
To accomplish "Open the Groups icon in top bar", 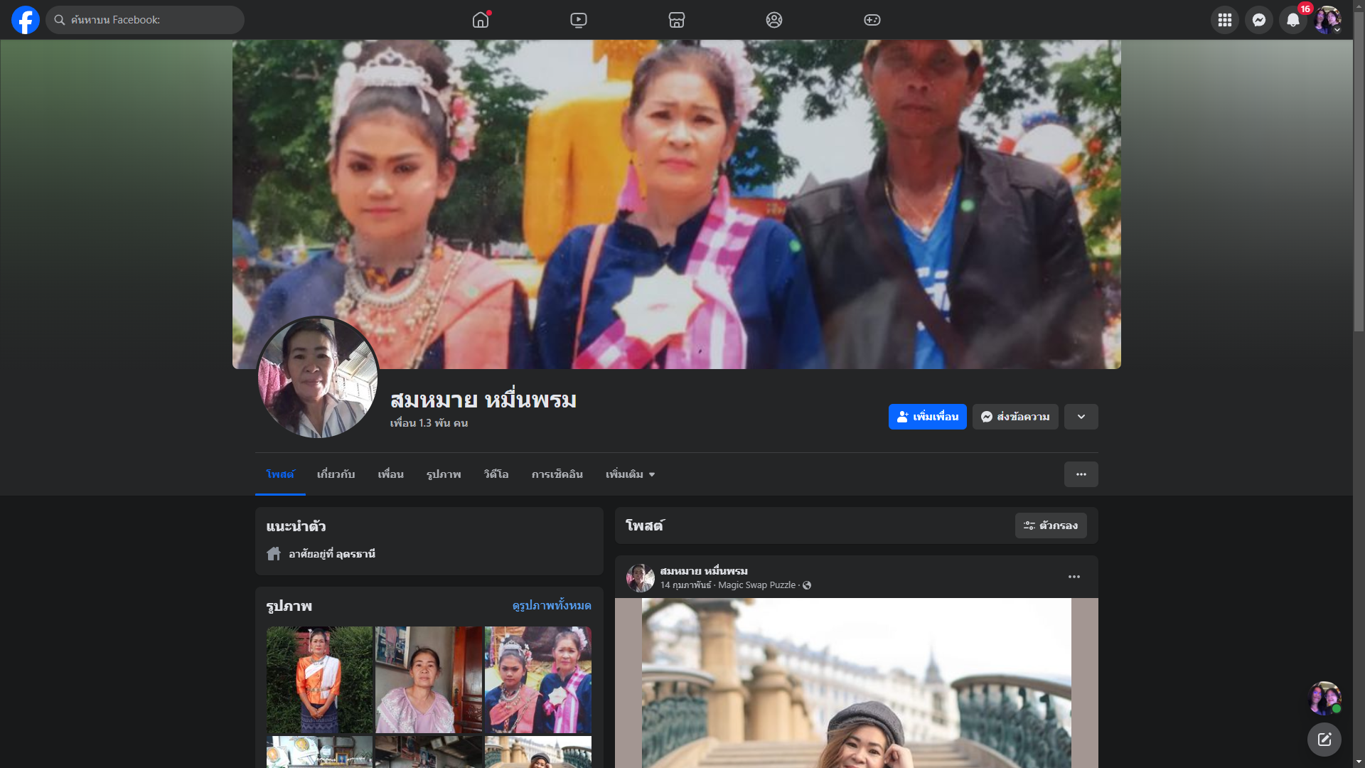I will tap(774, 20).
